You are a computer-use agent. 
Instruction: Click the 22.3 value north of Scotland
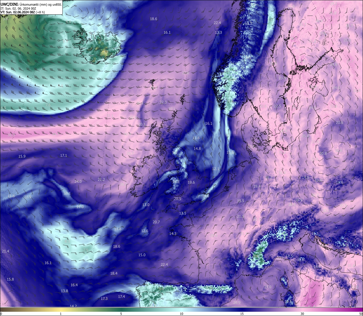pyautogui.click(x=163, y=102)
